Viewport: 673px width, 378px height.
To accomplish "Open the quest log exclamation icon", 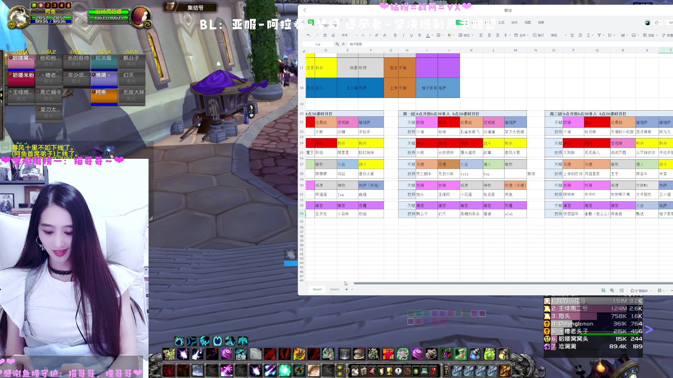I will (398, 371).
